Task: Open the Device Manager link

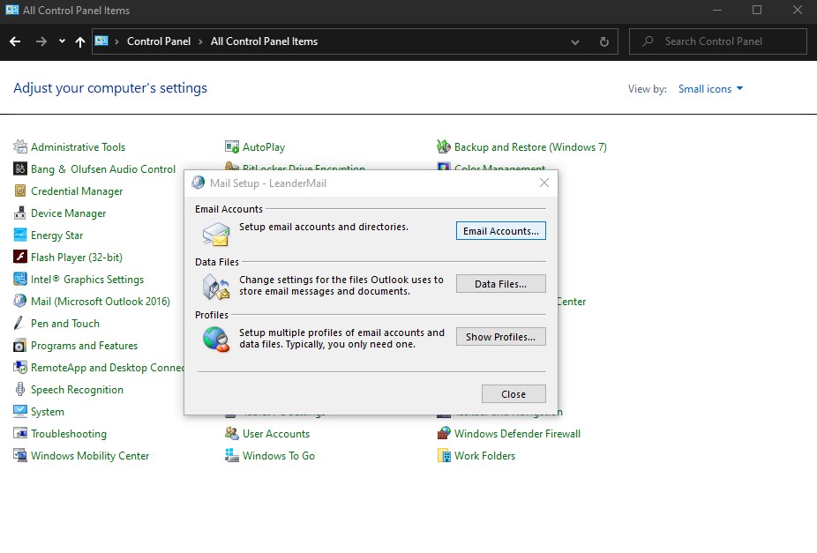Action: pyautogui.click(x=68, y=213)
